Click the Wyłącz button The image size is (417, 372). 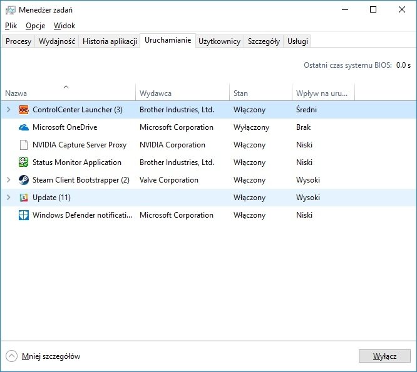click(x=384, y=356)
